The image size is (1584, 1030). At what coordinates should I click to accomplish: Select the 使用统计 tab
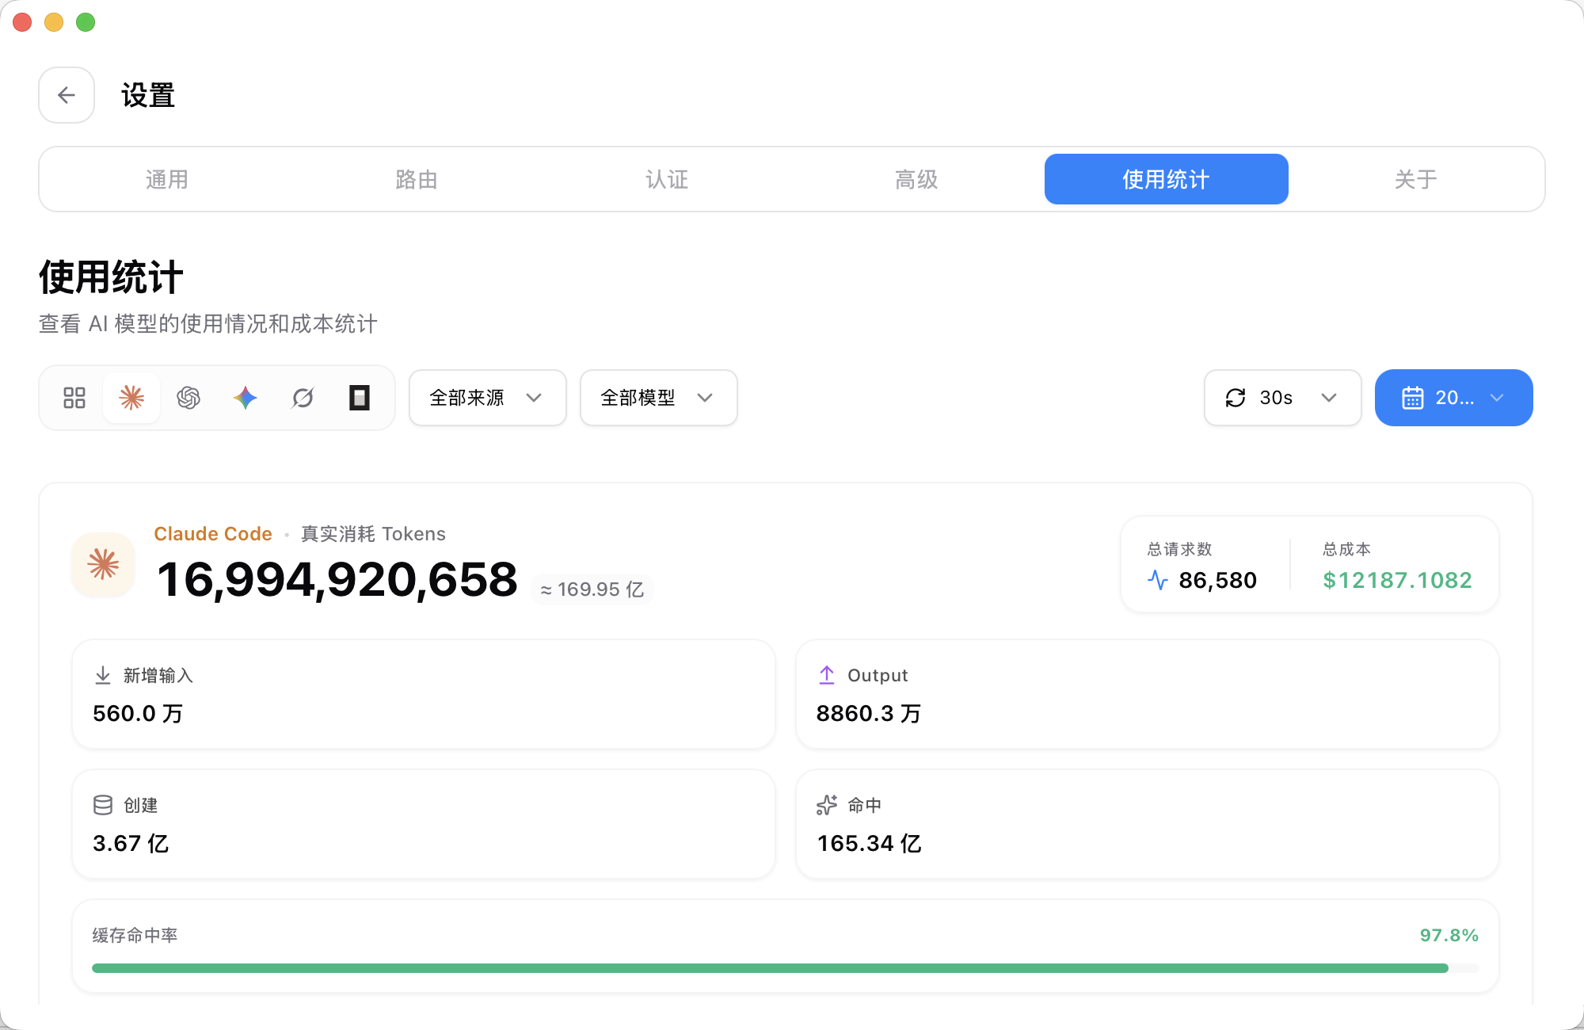click(x=1167, y=179)
